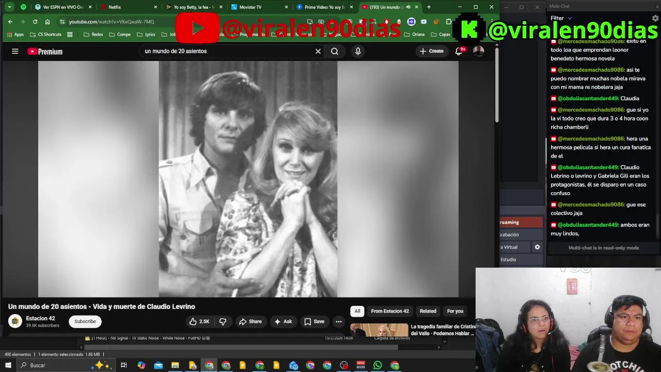This screenshot has width=661, height=372.
Task: Select the From Estacion 42 chip
Action: coord(390,311)
